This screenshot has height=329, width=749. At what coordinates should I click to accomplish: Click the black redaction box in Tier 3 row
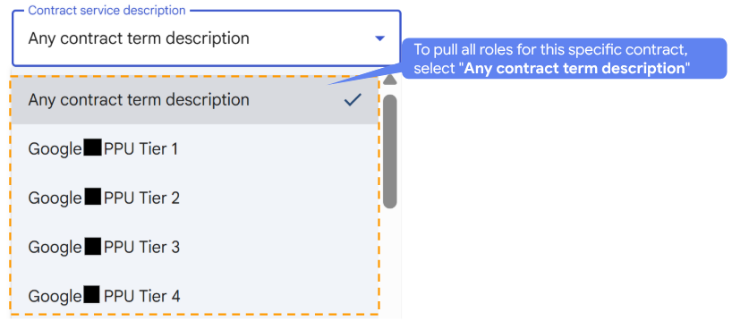pos(93,247)
